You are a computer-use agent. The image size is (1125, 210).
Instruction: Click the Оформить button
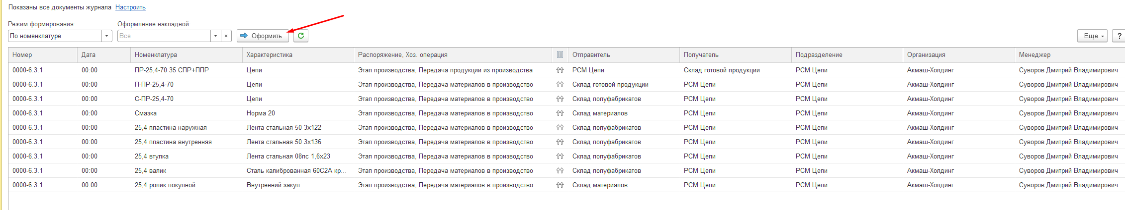tap(262, 36)
